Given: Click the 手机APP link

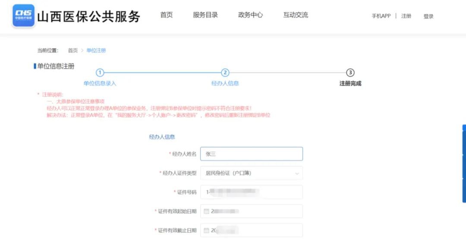Looking at the screenshot, I should click(x=381, y=16).
